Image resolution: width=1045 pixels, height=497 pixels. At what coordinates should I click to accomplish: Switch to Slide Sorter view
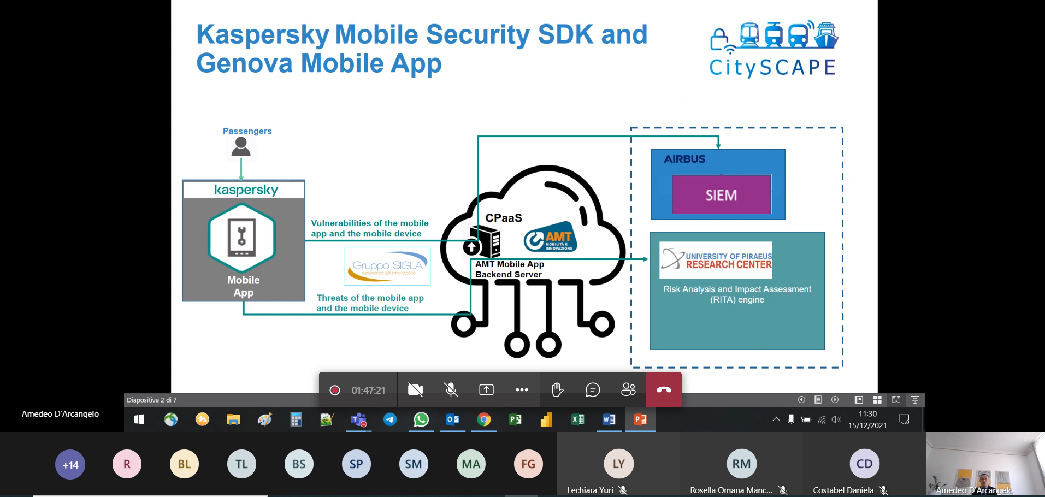(877, 400)
